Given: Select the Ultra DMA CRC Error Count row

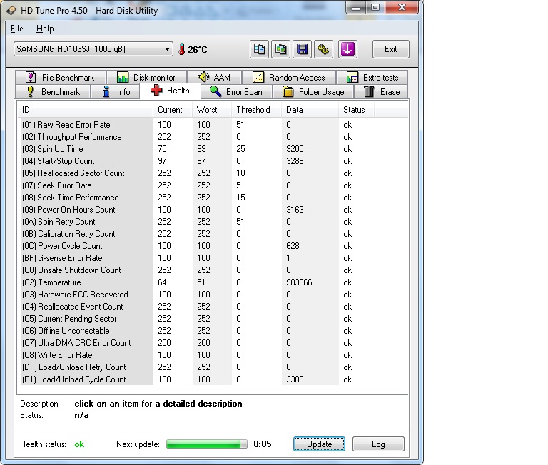Looking at the screenshot, I should [x=197, y=343].
